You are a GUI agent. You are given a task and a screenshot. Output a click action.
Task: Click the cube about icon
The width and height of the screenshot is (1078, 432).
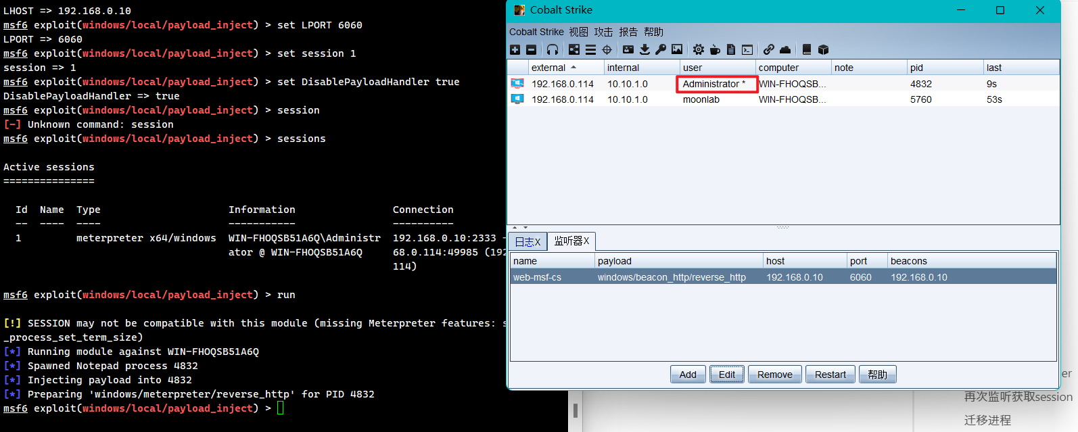(x=823, y=49)
